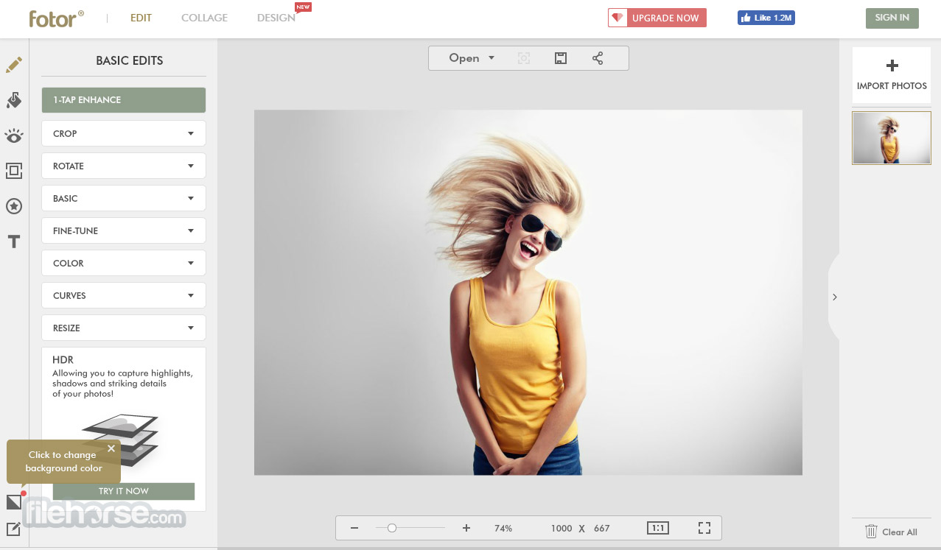Click the edit note icon at bottom-left
941x550 pixels.
coord(14,529)
